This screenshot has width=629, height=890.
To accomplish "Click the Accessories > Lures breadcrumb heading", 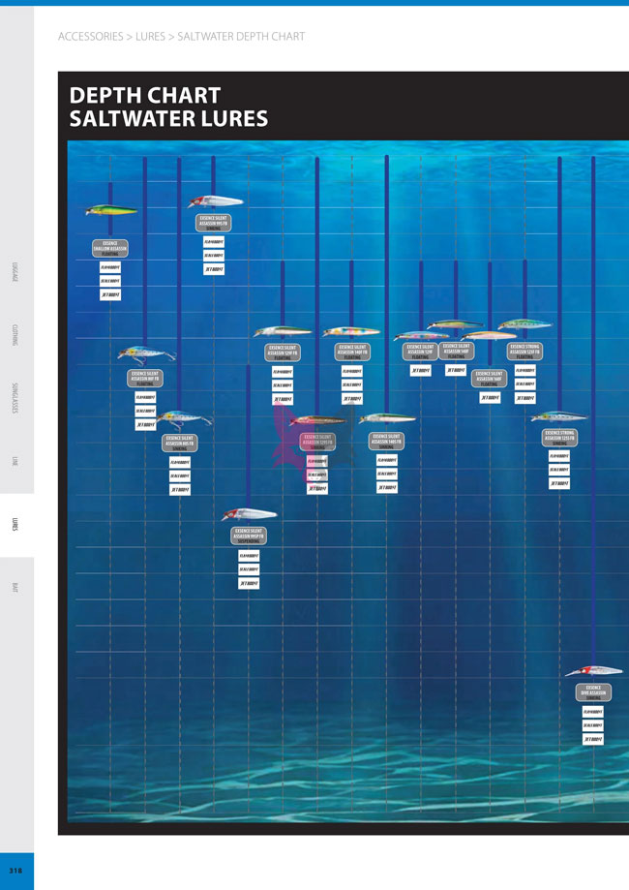I will (181, 37).
